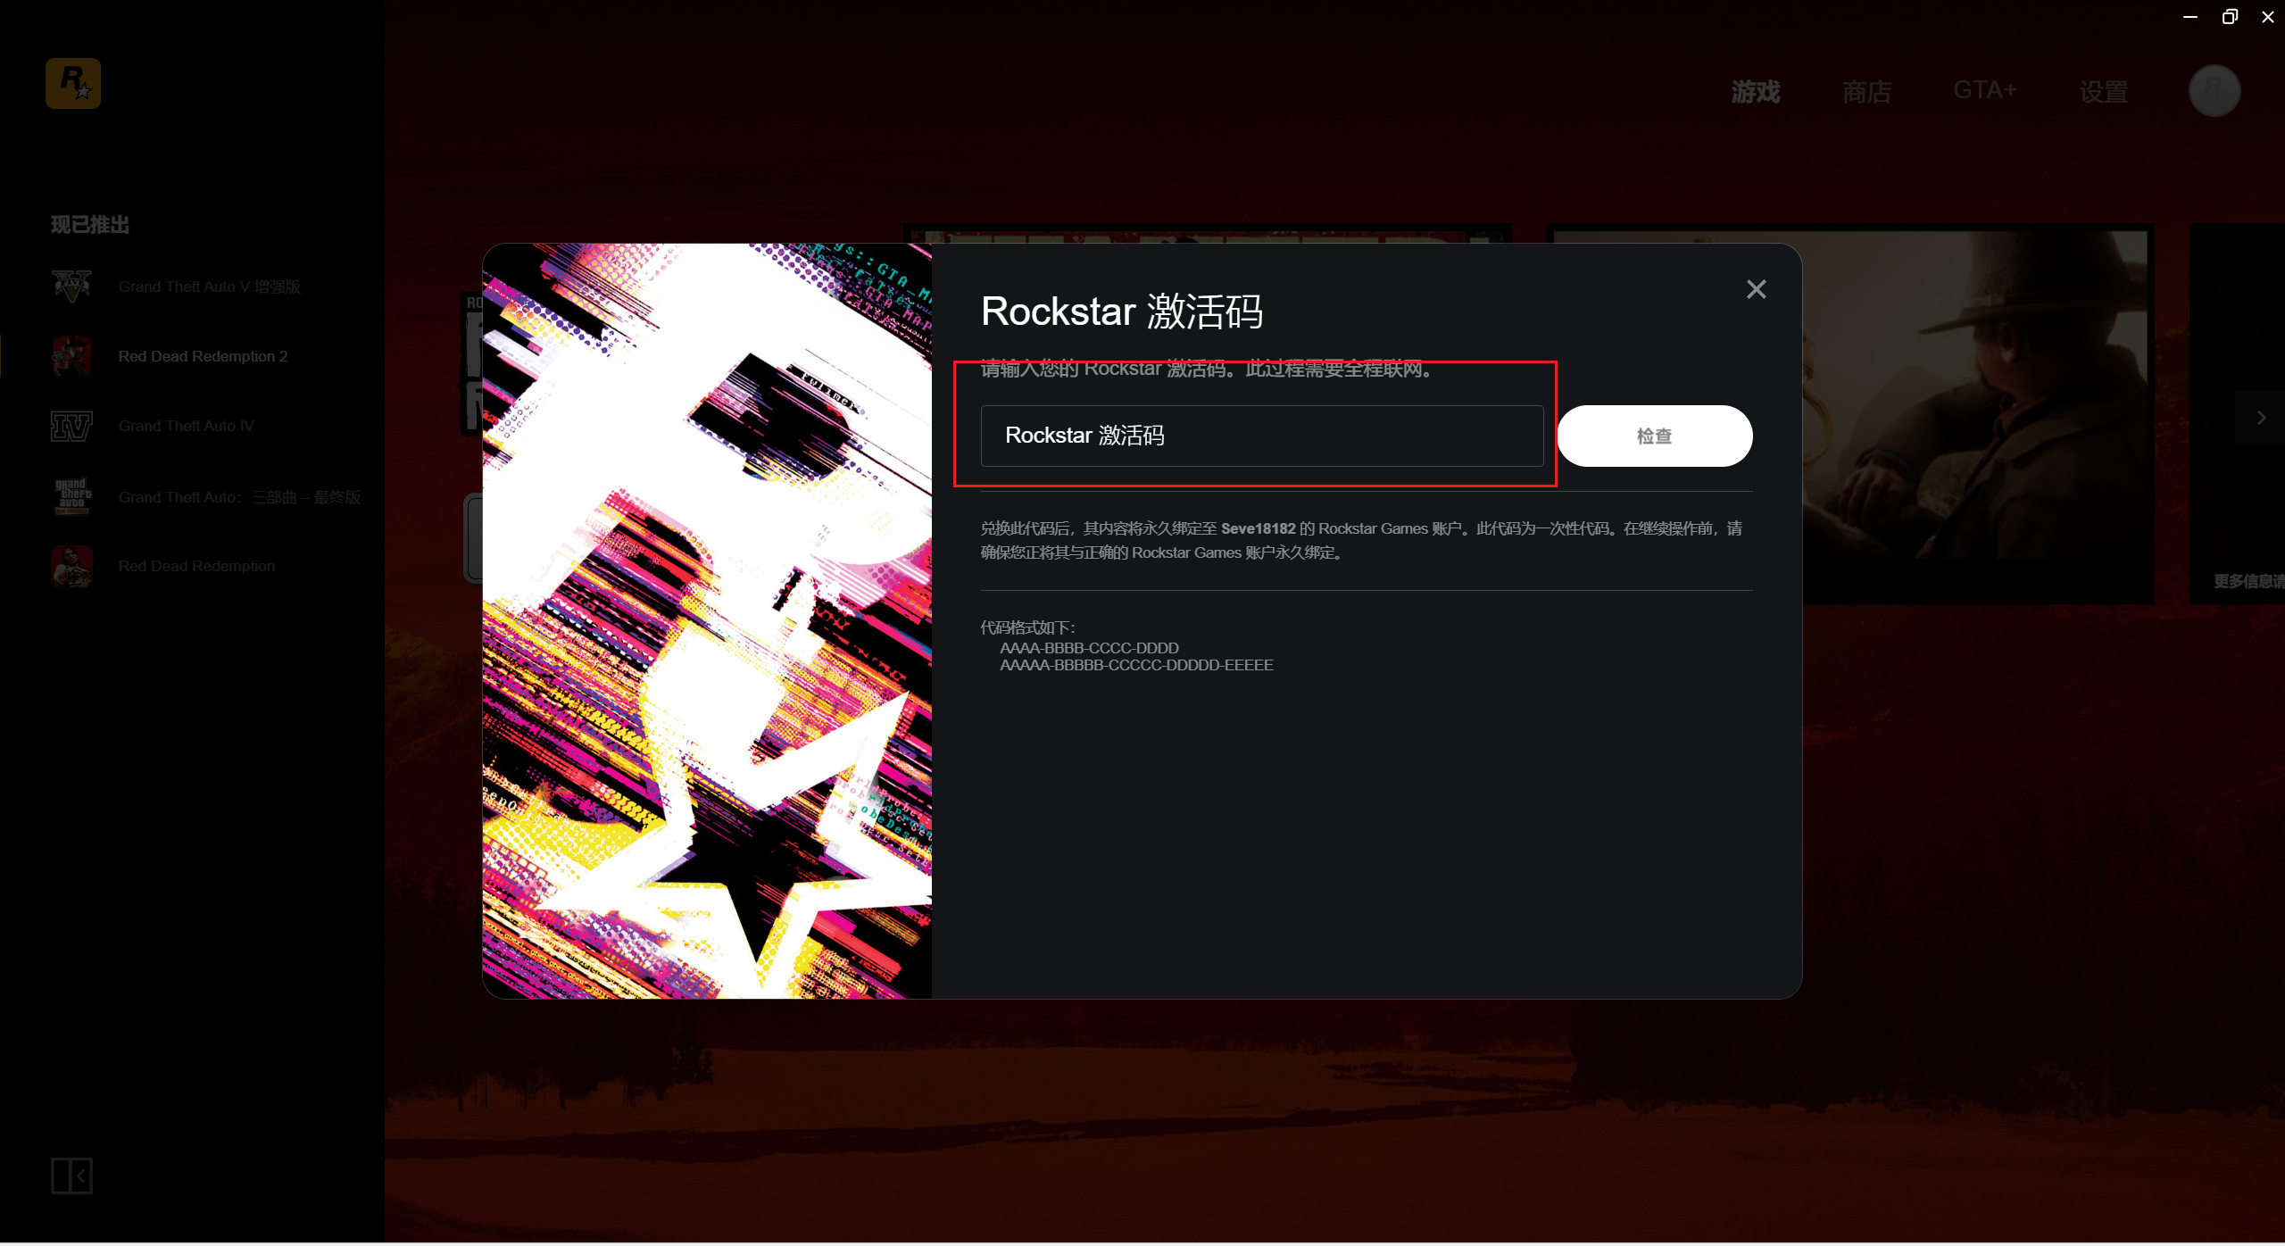Select Red Dead Redemption 2 game icon
Viewport: 2285px width, 1246px height.
(72, 356)
